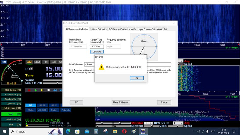Open File Explorer from taskbar
The height and width of the screenshot is (135, 240).
pos(115,131)
